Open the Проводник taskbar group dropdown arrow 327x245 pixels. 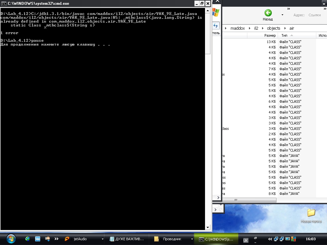point(192,239)
